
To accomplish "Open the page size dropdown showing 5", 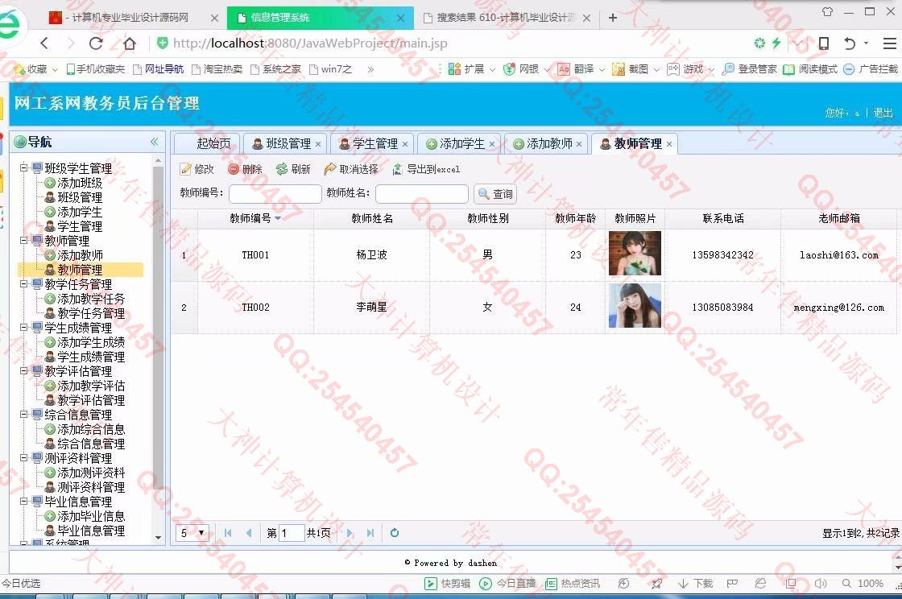I will pos(192,533).
